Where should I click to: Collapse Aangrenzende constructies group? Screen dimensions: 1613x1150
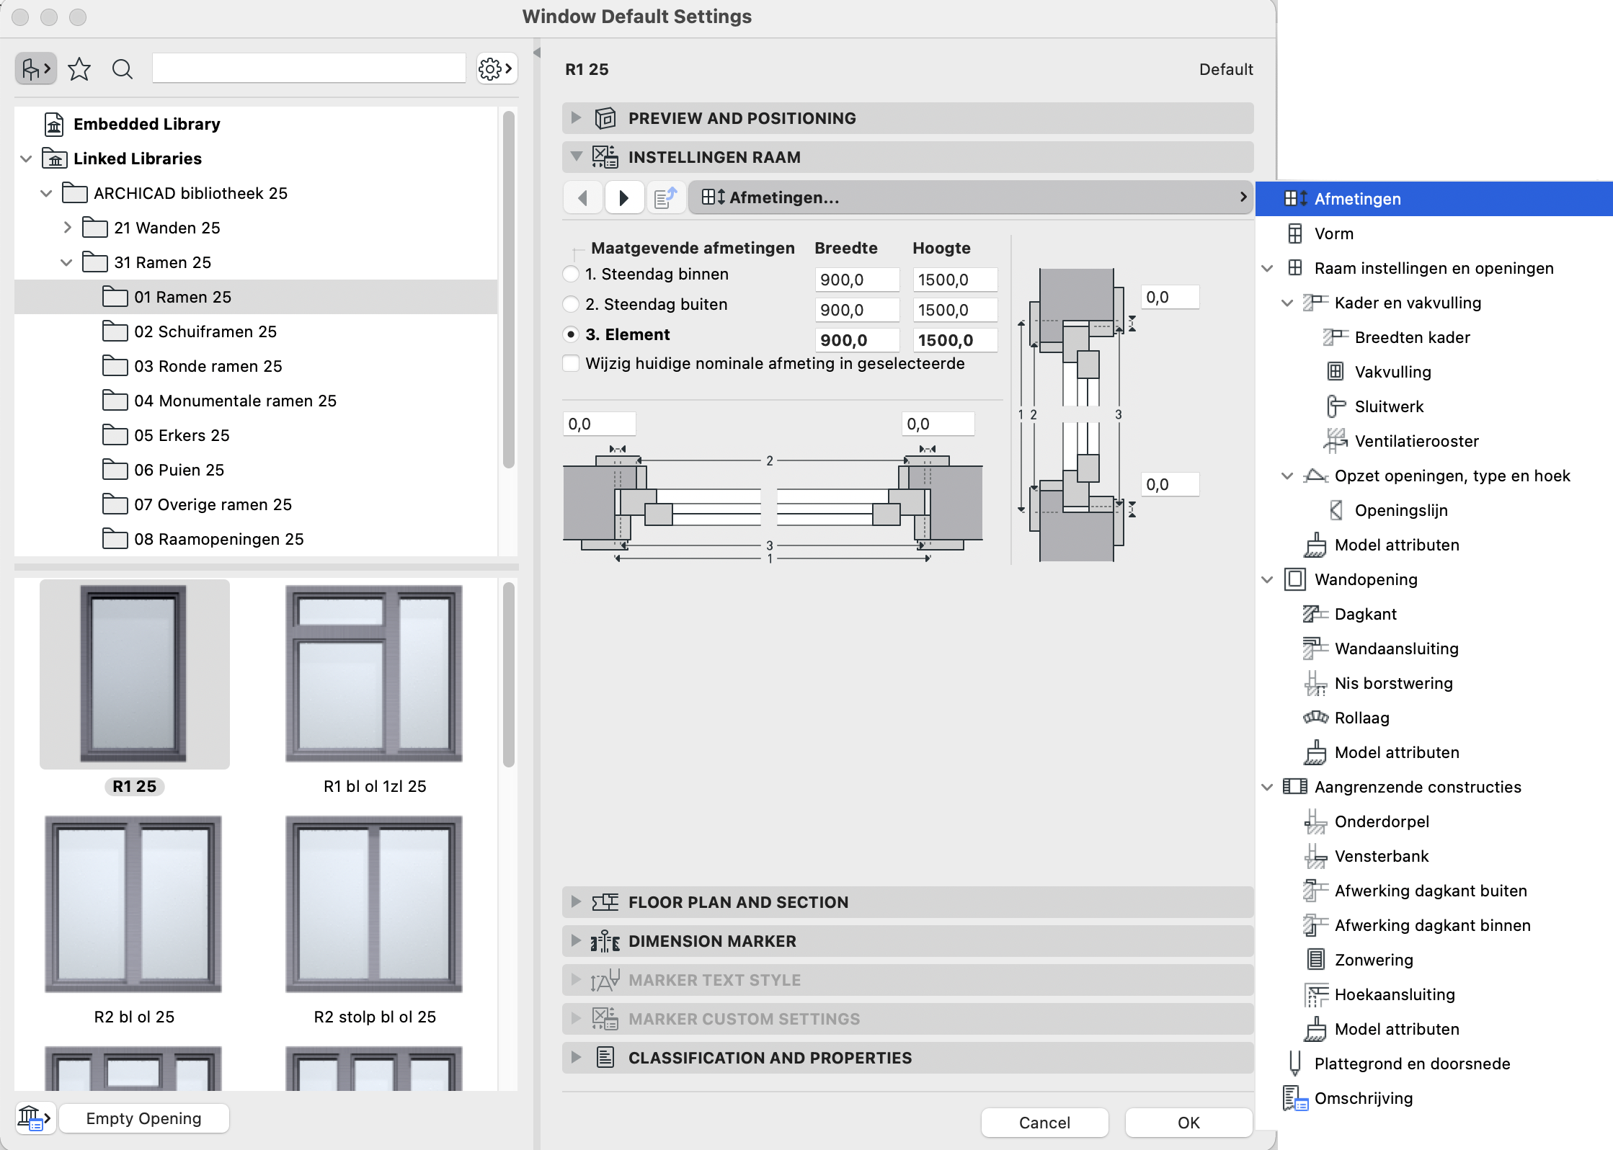pos(1268,787)
